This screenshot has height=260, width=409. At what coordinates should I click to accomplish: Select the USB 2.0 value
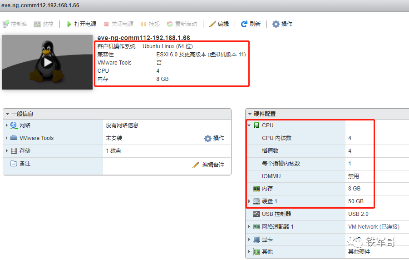point(358,214)
